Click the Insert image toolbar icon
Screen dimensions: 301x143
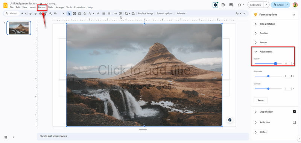tap(79, 14)
